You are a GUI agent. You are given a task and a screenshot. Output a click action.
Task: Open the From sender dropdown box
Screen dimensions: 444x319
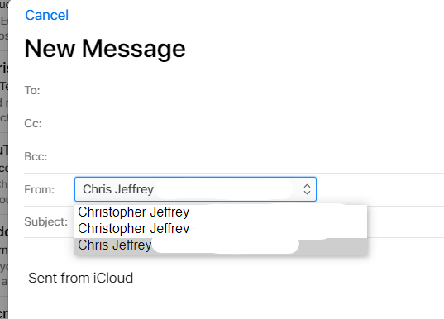(195, 189)
